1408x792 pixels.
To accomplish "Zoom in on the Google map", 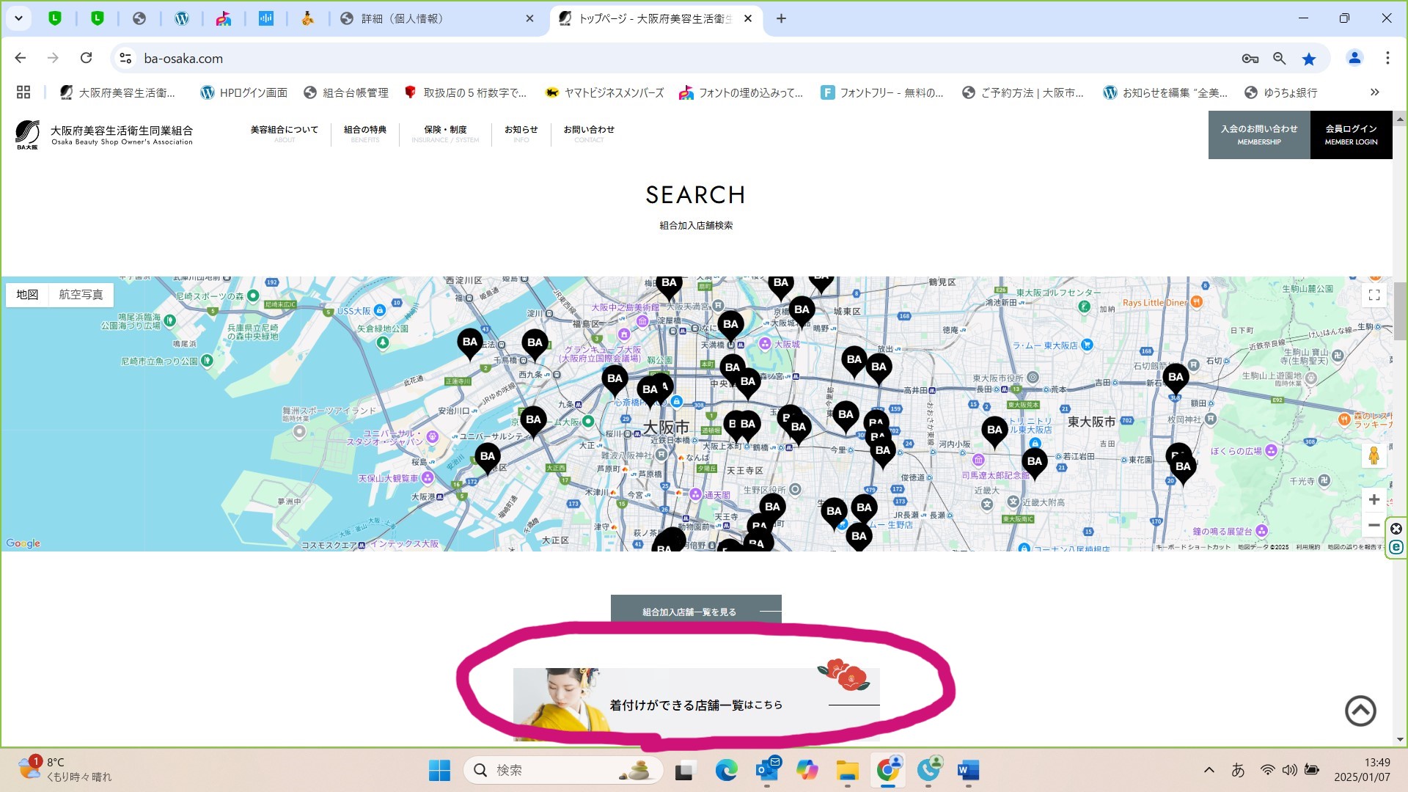I will click(x=1374, y=499).
